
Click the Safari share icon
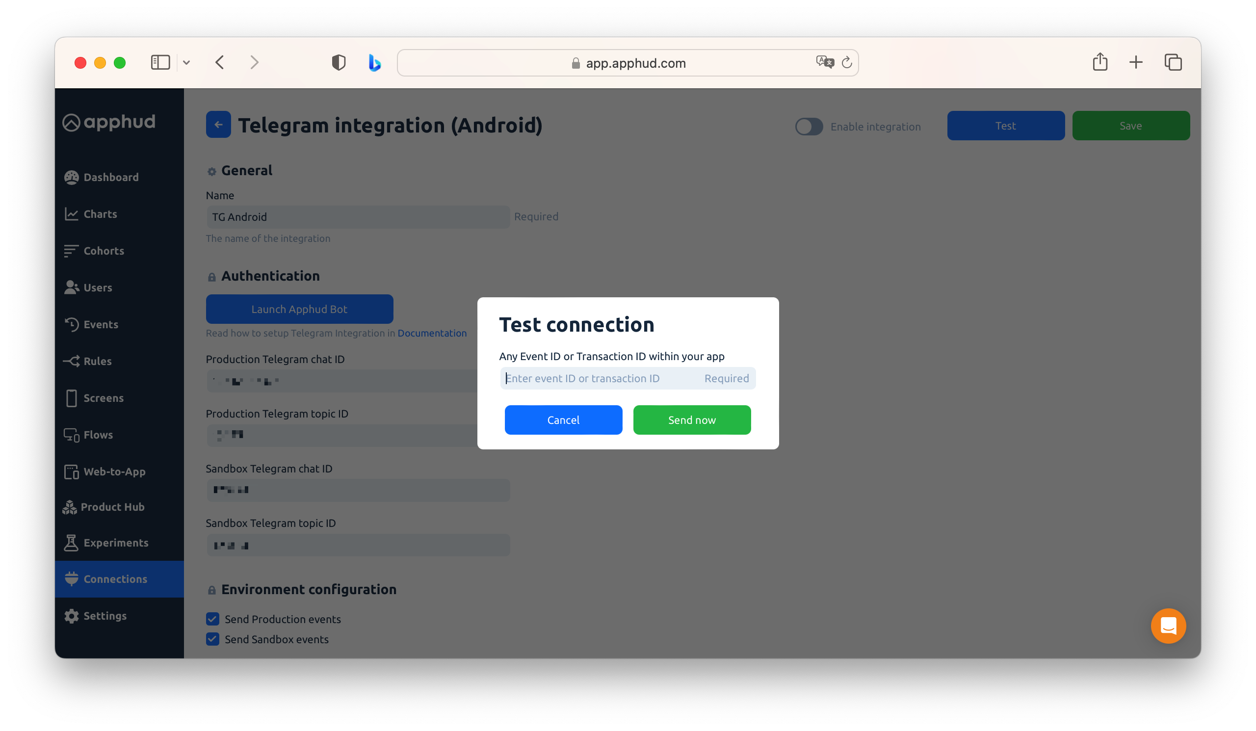pyautogui.click(x=1100, y=62)
